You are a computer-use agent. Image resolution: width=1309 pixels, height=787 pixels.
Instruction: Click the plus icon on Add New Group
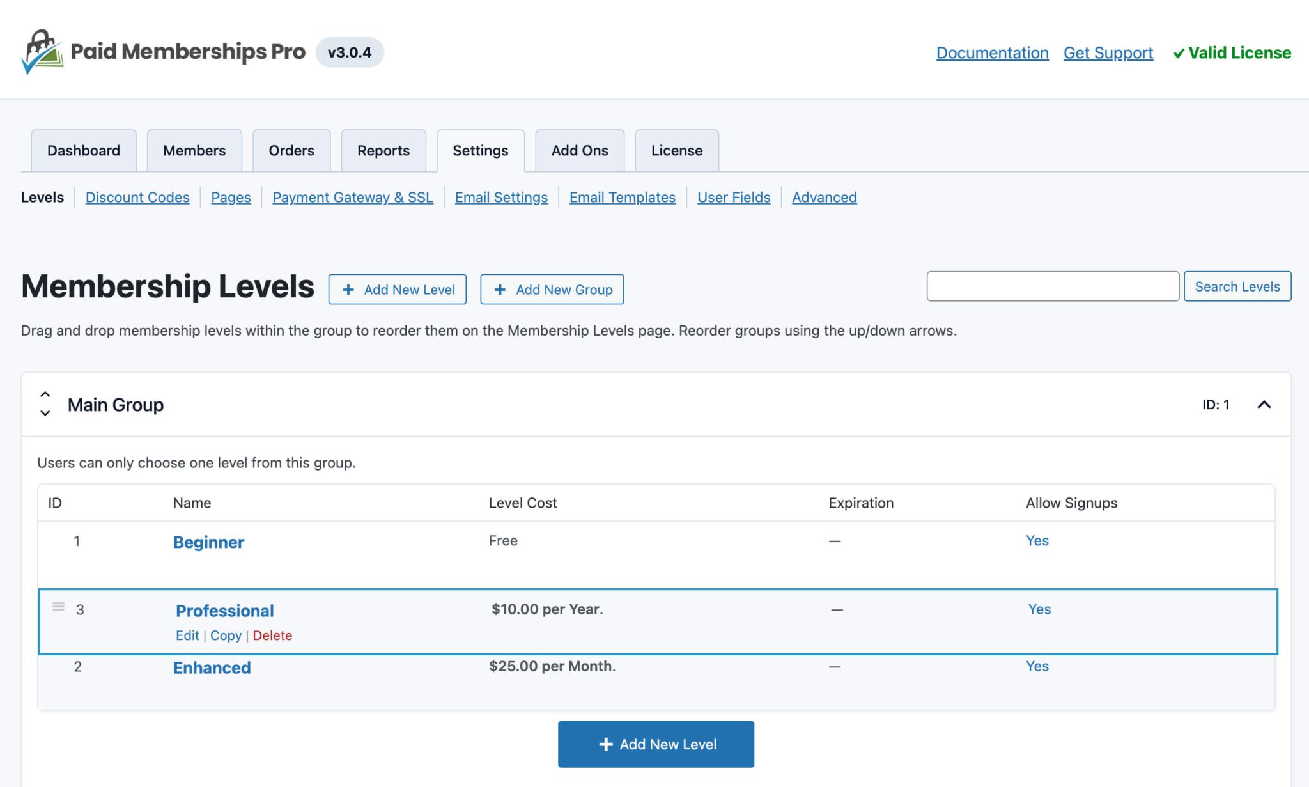pyautogui.click(x=500, y=290)
